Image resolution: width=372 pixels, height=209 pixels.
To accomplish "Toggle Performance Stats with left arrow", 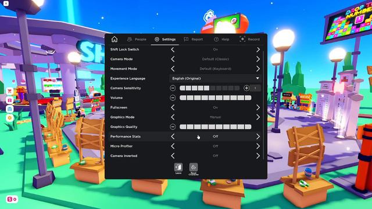I will tap(173, 136).
